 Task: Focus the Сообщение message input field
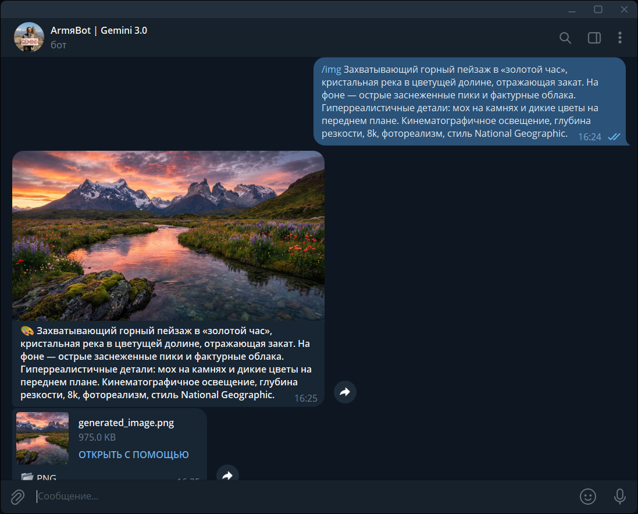[291, 497]
